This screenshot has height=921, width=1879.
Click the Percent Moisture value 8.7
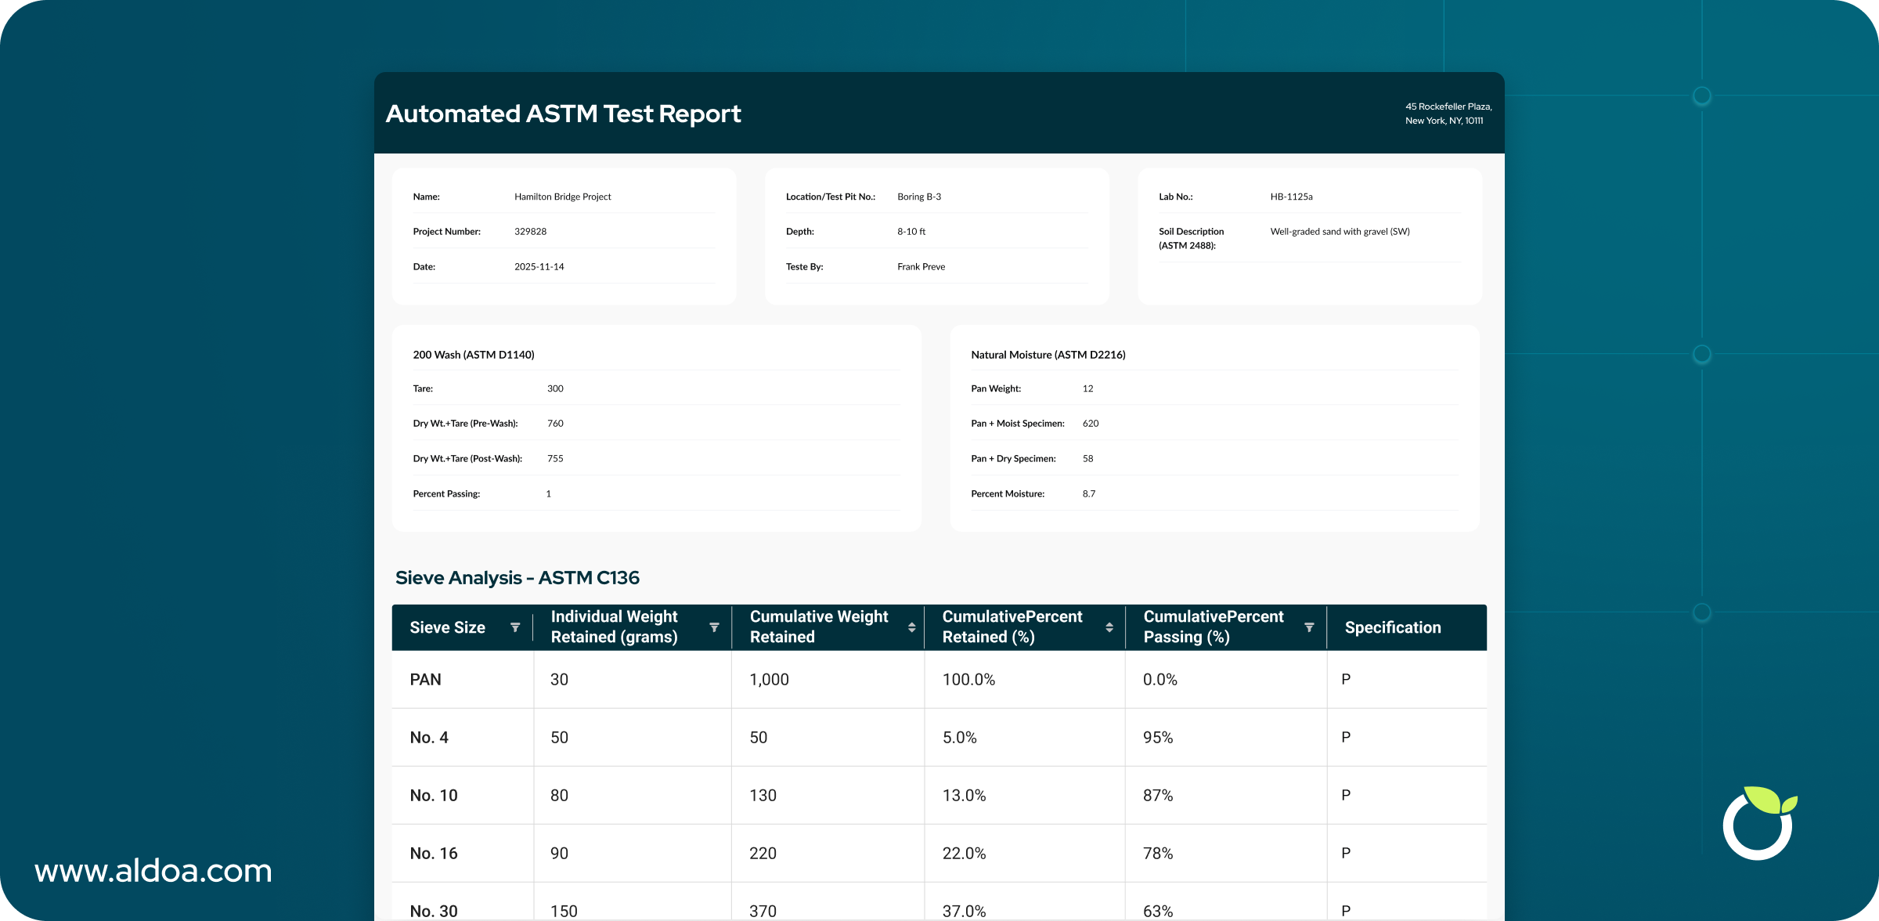point(1089,493)
